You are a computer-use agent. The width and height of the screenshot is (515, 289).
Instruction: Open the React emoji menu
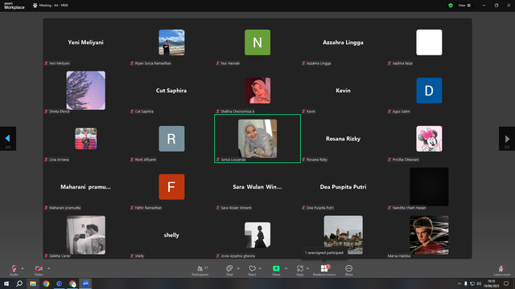(x=252, y=270)
